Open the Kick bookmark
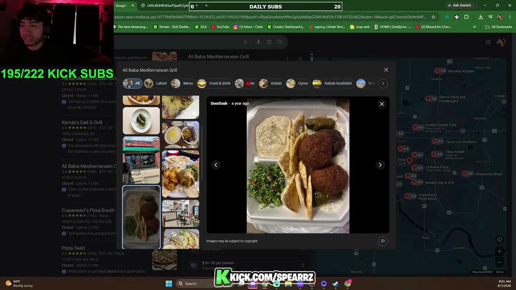Screen dimensions: 516x290 pyautogui.click(x=201, y=27)
